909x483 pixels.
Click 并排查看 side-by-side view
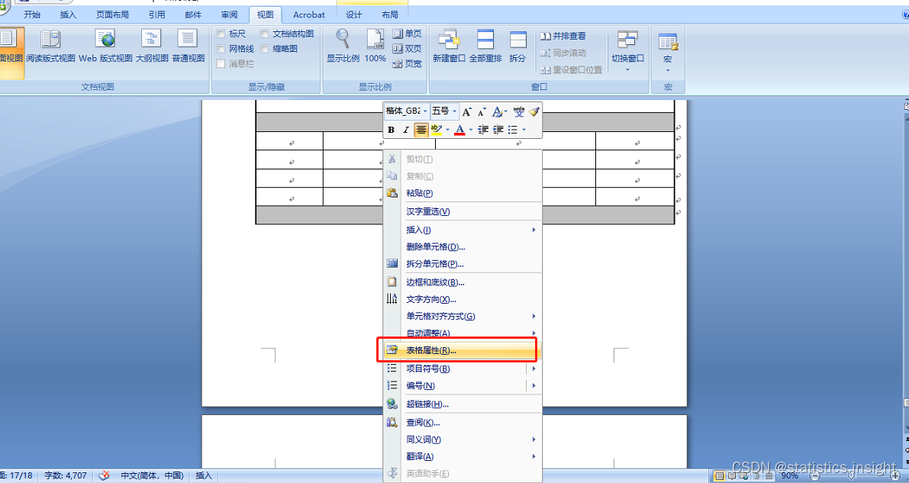point(563,36)
